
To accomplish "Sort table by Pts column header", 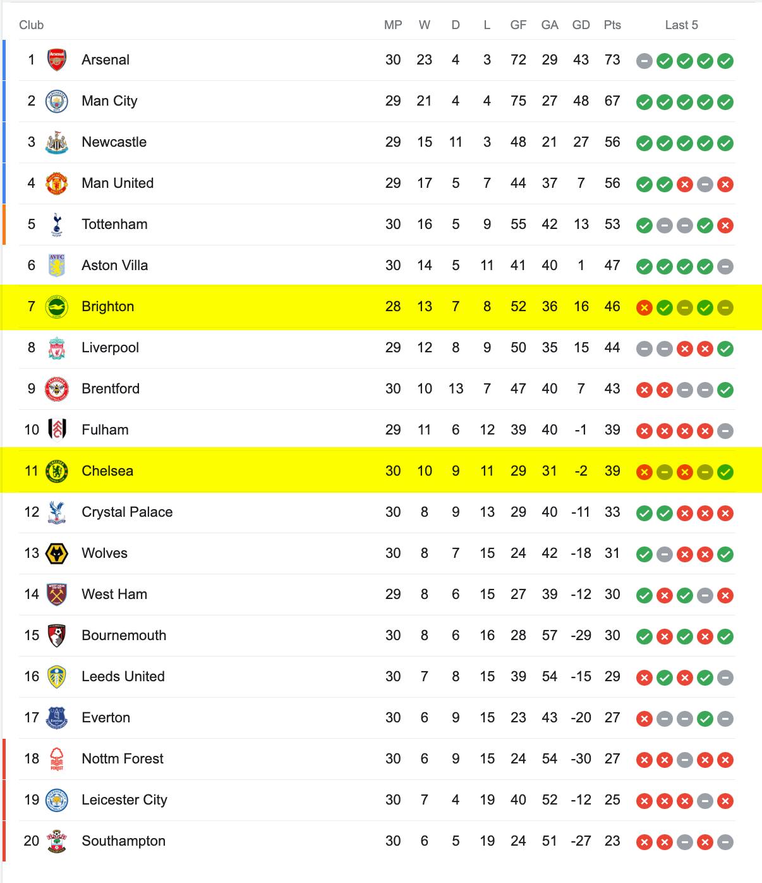I will click(x=612, y=25).
